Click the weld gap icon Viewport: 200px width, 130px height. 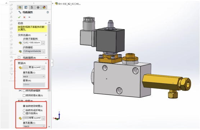20,91
